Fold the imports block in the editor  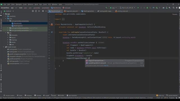(55, 19)
